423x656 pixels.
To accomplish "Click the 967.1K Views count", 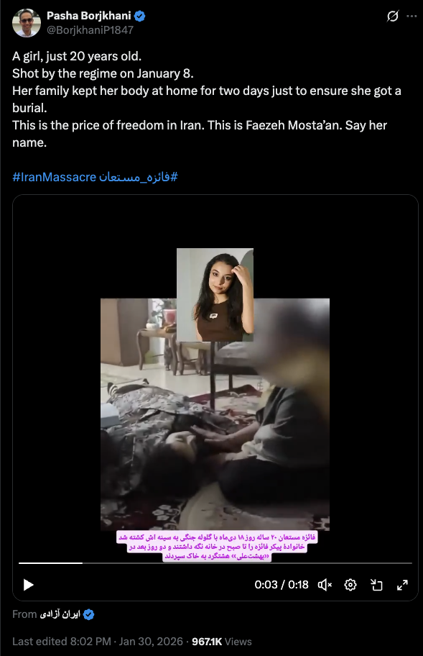I will tap(222, 642).
